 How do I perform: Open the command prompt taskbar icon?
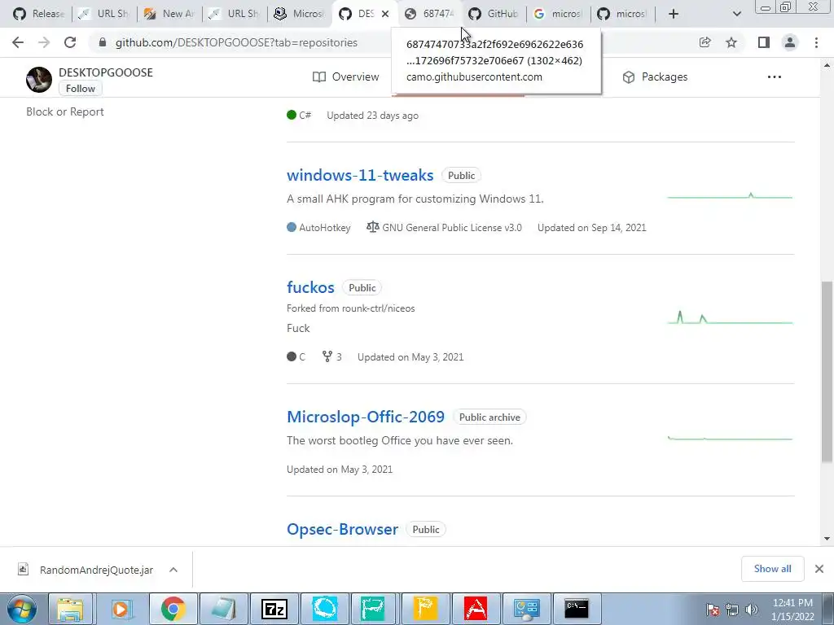click(577, 609)
